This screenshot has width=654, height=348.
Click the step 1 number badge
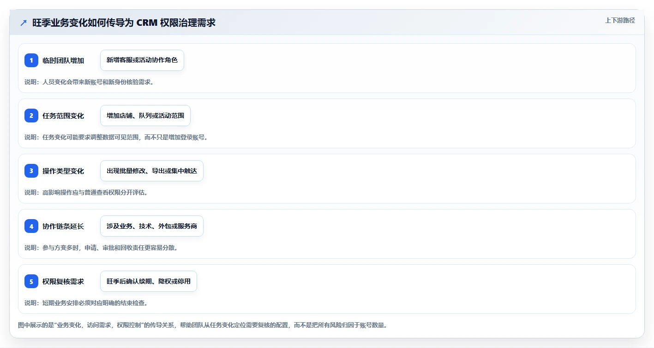(31, 60)
